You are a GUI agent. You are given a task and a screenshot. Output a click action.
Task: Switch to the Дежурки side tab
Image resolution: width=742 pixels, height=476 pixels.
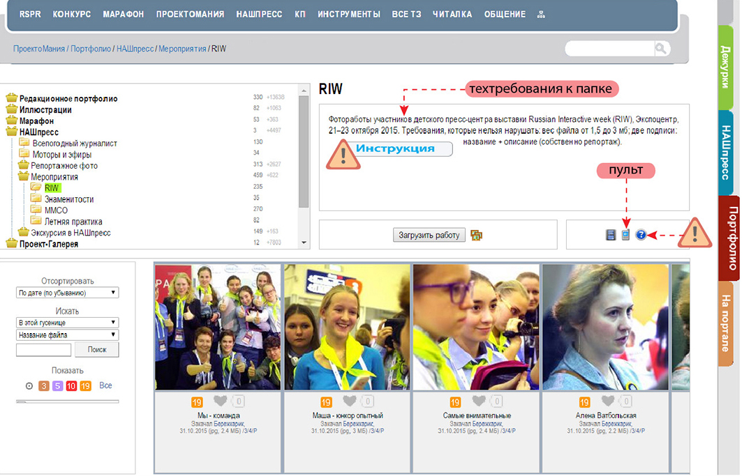[x=725, y=67]
